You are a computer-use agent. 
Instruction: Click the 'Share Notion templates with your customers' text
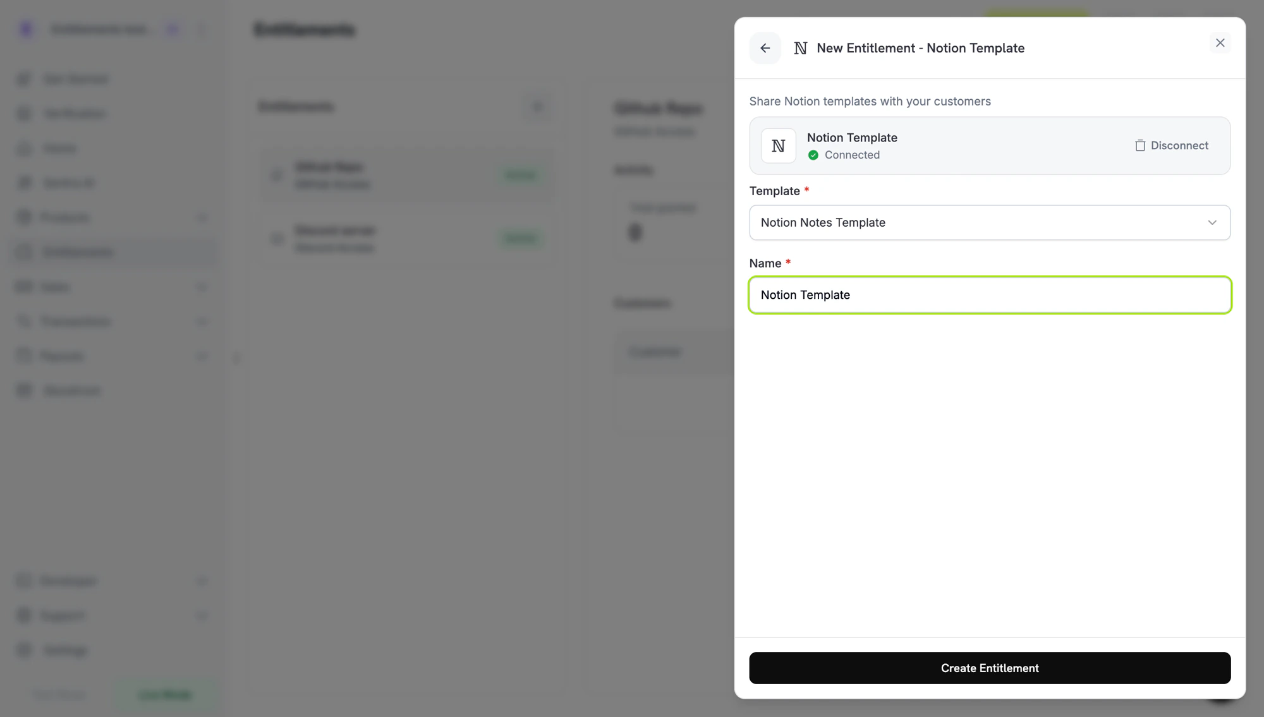click(870, 101)
